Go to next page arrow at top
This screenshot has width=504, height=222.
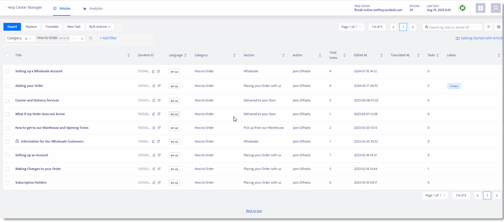[413, 27]
